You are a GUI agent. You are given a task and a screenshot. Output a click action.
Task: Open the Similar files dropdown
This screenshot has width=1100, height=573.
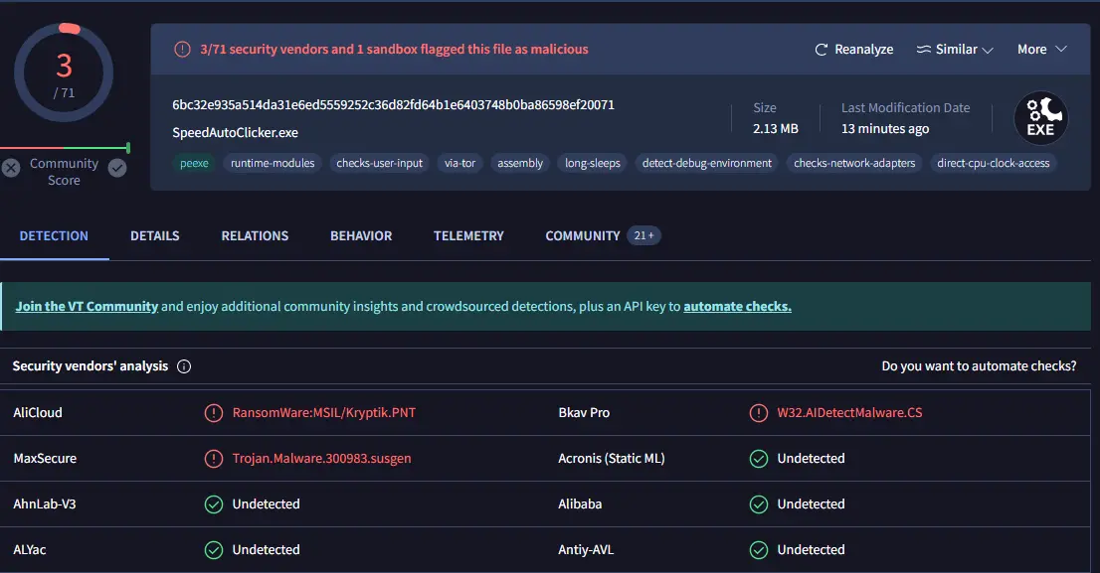[955, 50]
